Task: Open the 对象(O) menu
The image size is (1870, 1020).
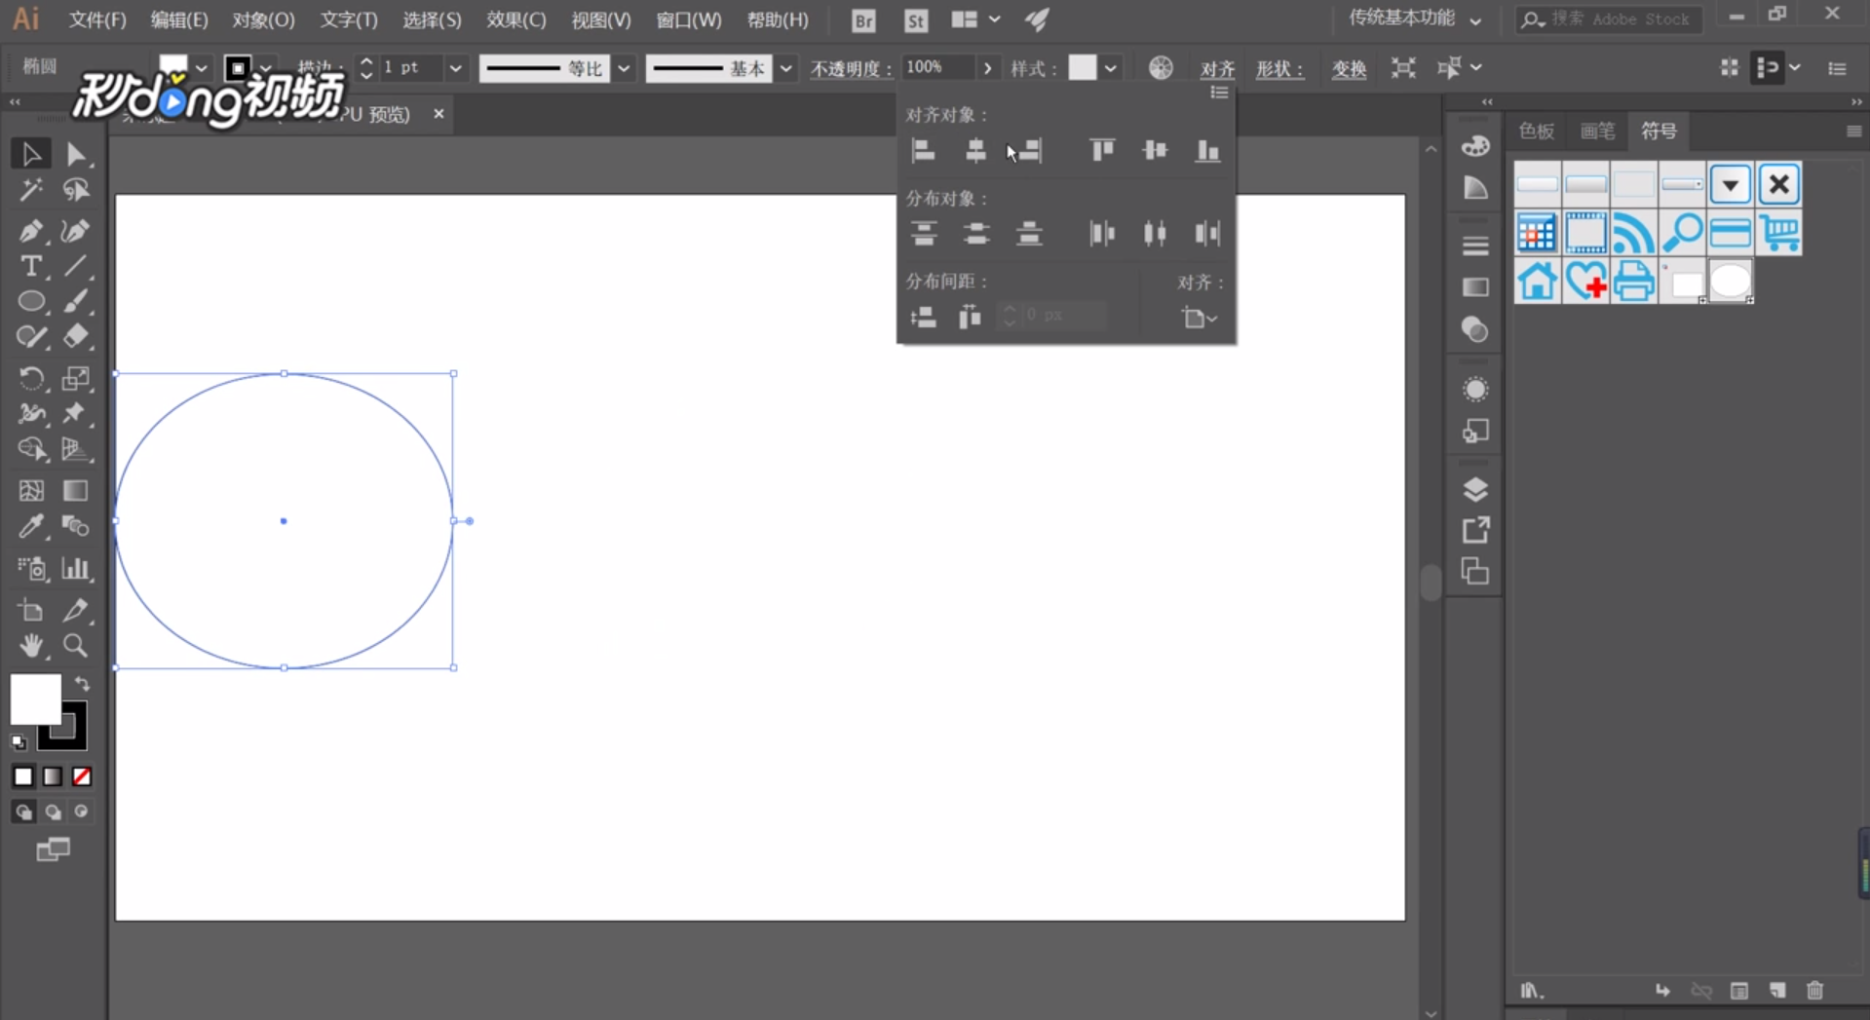Action: tap(263, 19)
